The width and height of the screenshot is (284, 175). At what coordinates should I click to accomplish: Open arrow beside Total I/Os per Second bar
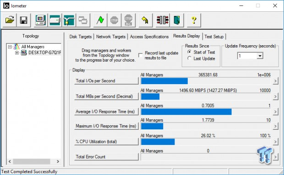tap(275, 81)
